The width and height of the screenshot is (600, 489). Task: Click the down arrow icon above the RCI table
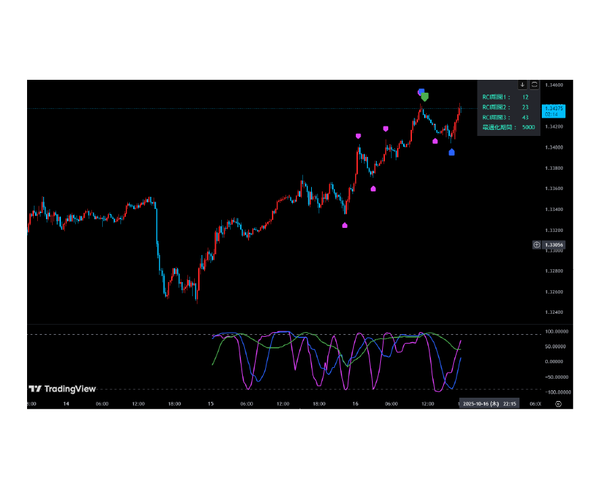(x=522, y=85)
